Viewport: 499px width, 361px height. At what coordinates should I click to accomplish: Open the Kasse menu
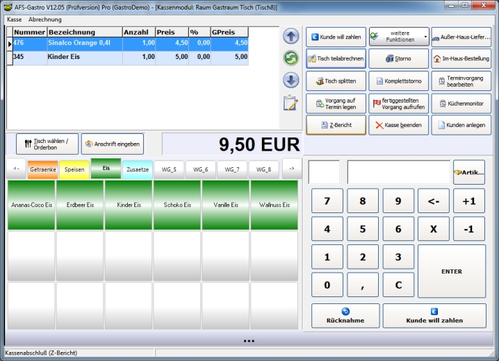click(x=15, y=19)
